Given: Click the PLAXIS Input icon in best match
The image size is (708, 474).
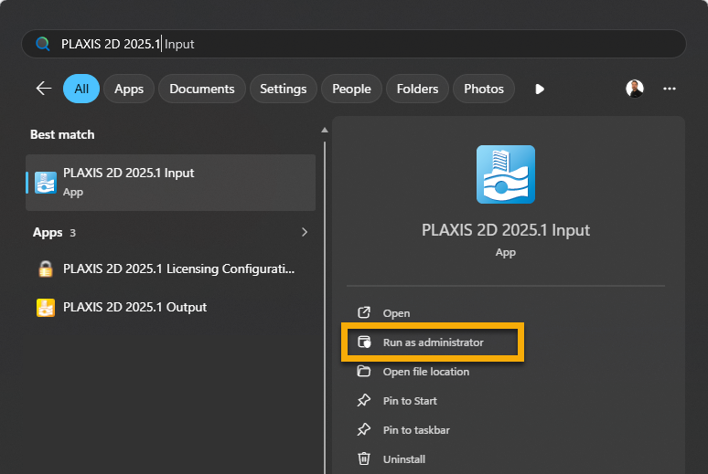Looking at the screenshot, I should click(46, 183).
